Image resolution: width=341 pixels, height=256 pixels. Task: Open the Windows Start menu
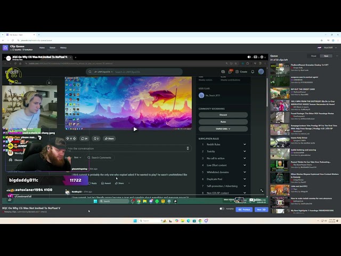pos(135,221)
